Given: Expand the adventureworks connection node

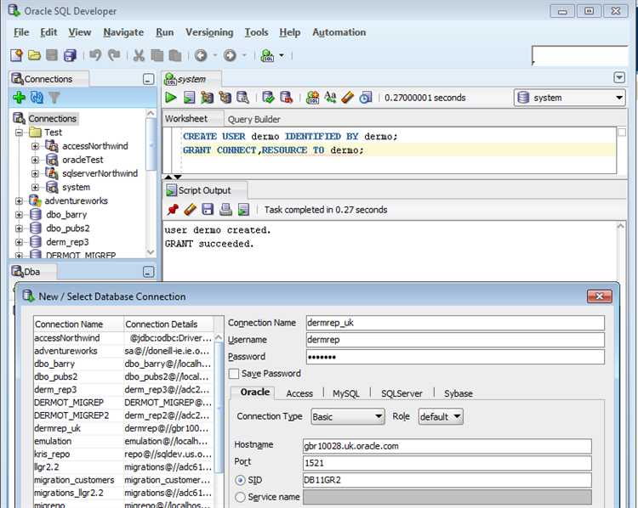Looking at the screenshot, I should pos(20,201).
